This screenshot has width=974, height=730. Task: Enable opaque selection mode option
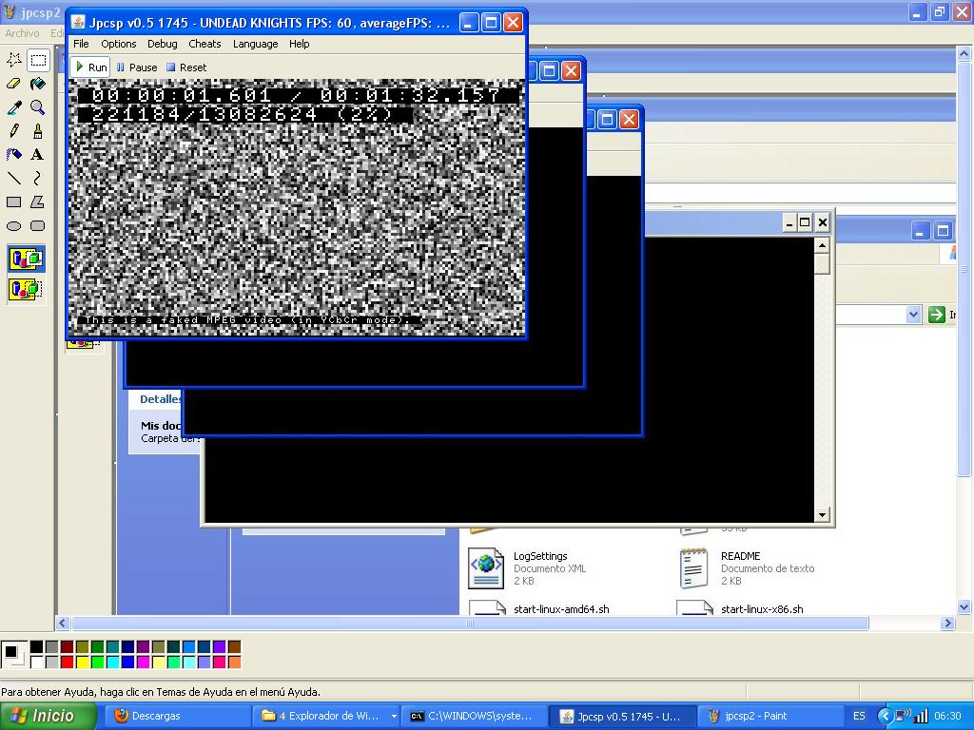coord(26,259)
